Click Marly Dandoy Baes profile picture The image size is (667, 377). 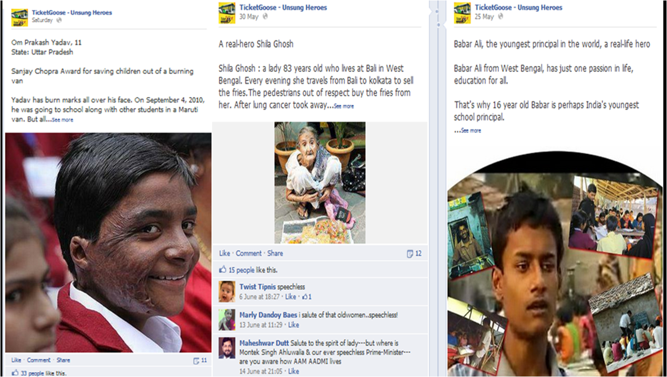click(227, 319)
